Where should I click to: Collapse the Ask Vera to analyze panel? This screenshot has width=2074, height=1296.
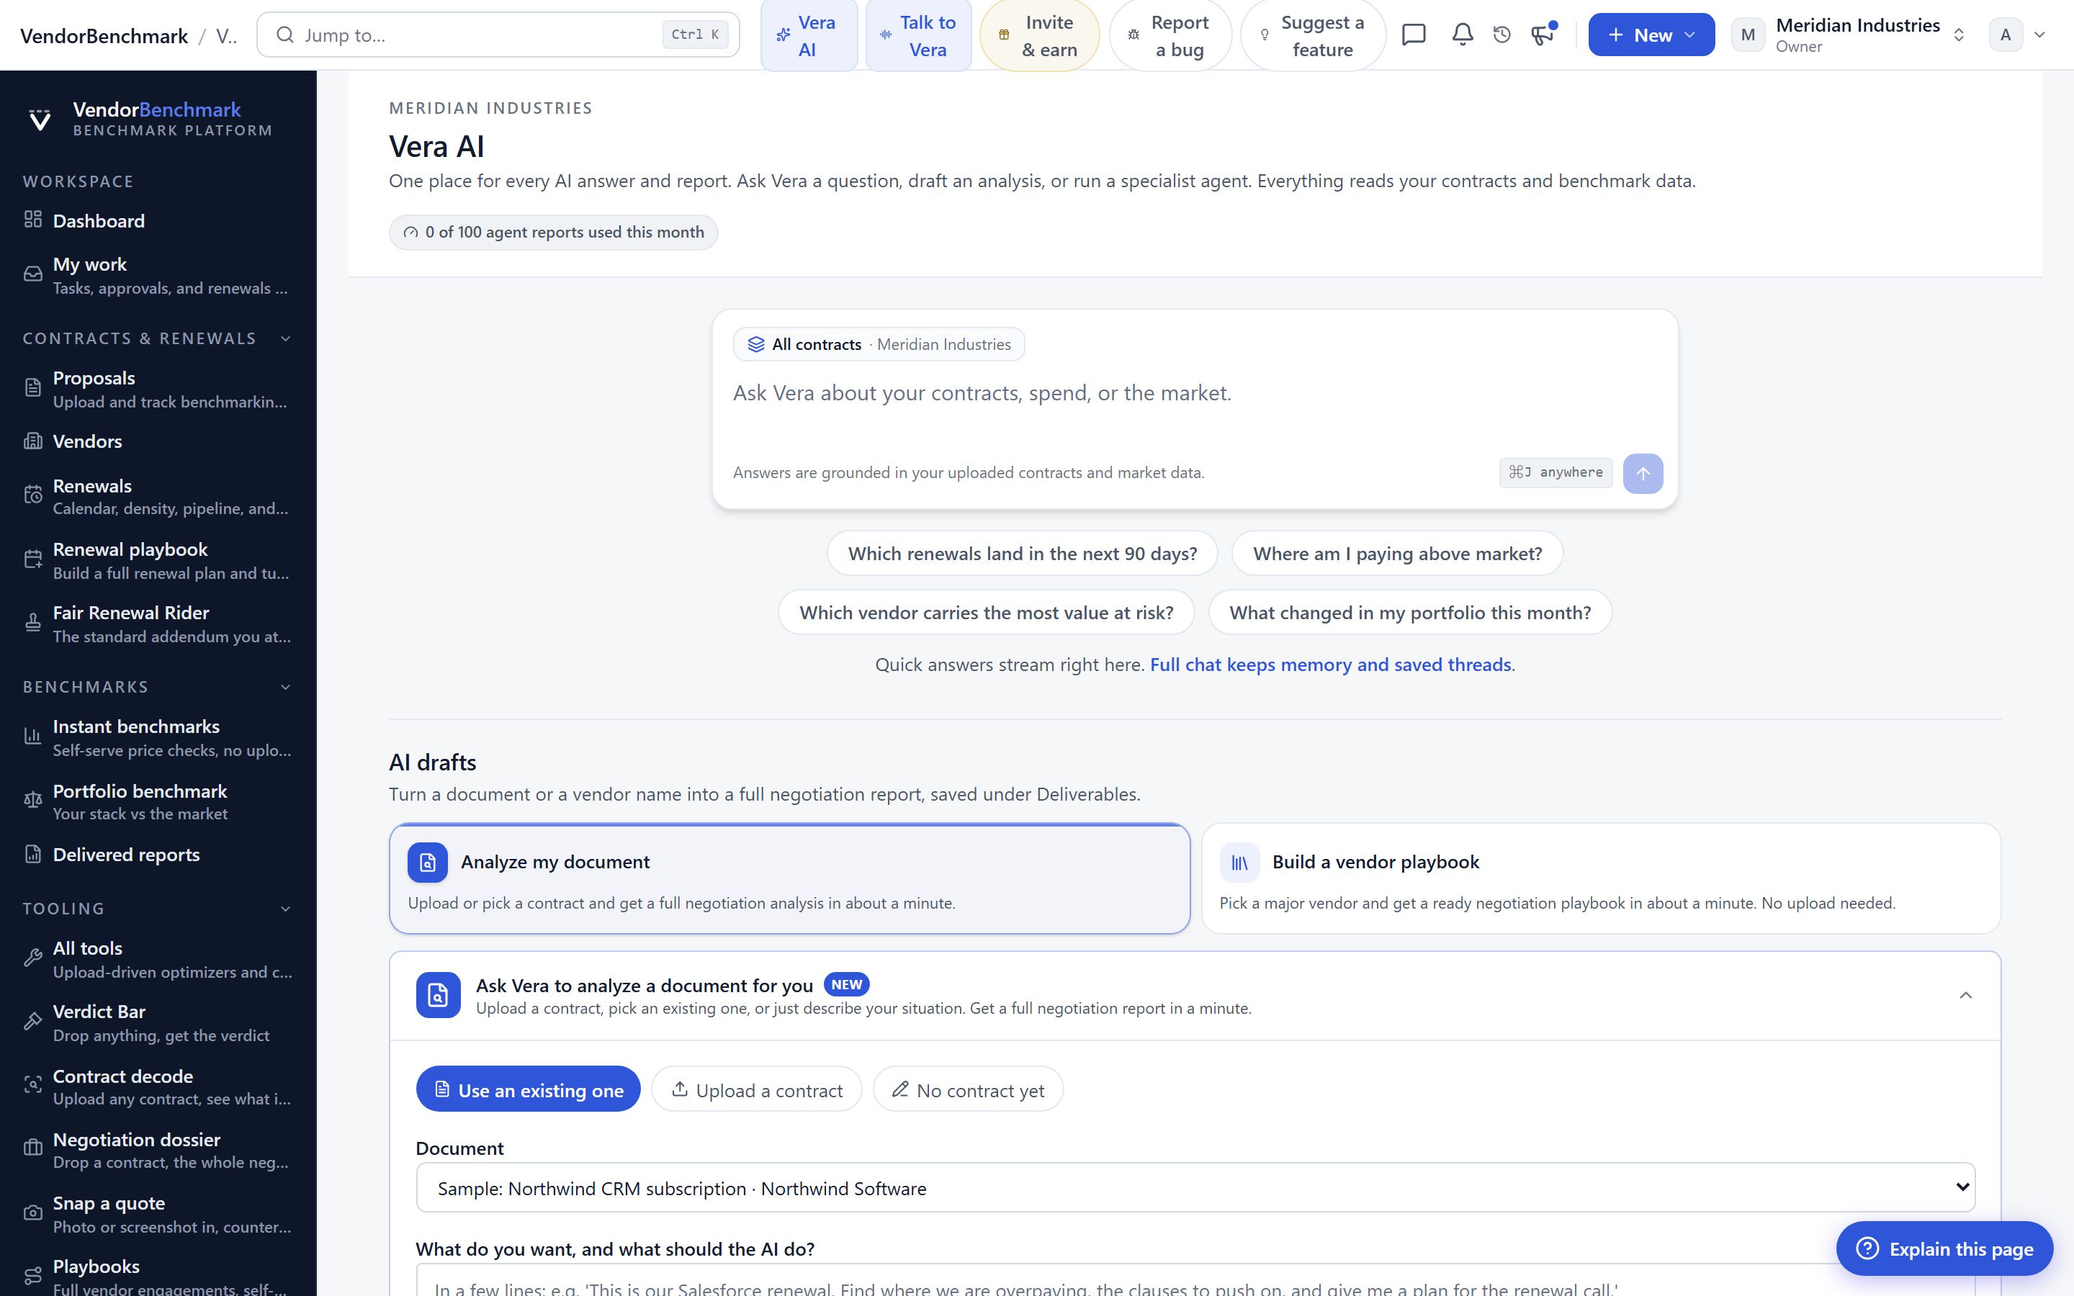pyautogui.click(x=1965, y=995)
